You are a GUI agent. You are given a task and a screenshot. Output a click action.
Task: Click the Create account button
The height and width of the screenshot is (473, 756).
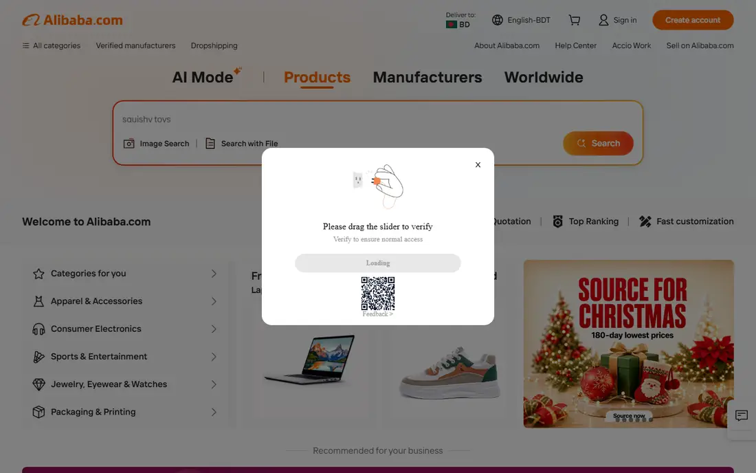[693, 20]
